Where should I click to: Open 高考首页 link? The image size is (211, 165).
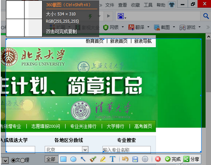click(x=143, y=126)
